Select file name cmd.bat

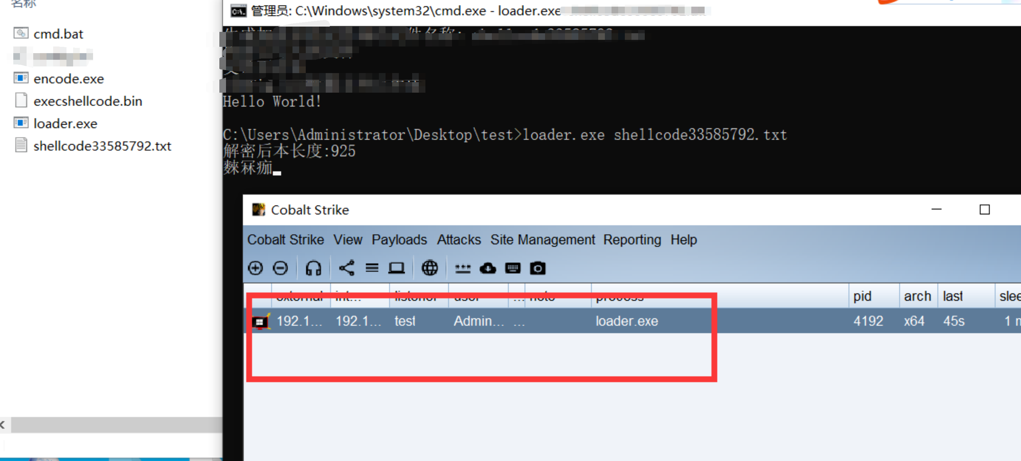click(x=58, y=34)
